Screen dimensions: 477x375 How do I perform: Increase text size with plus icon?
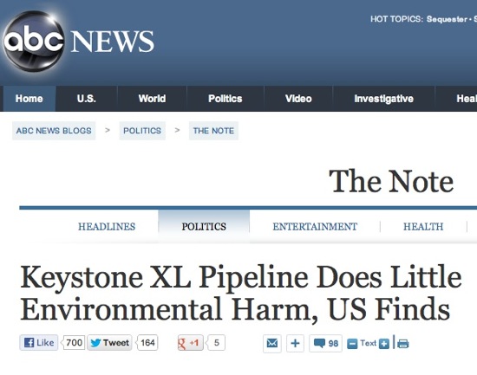(384, 344)
